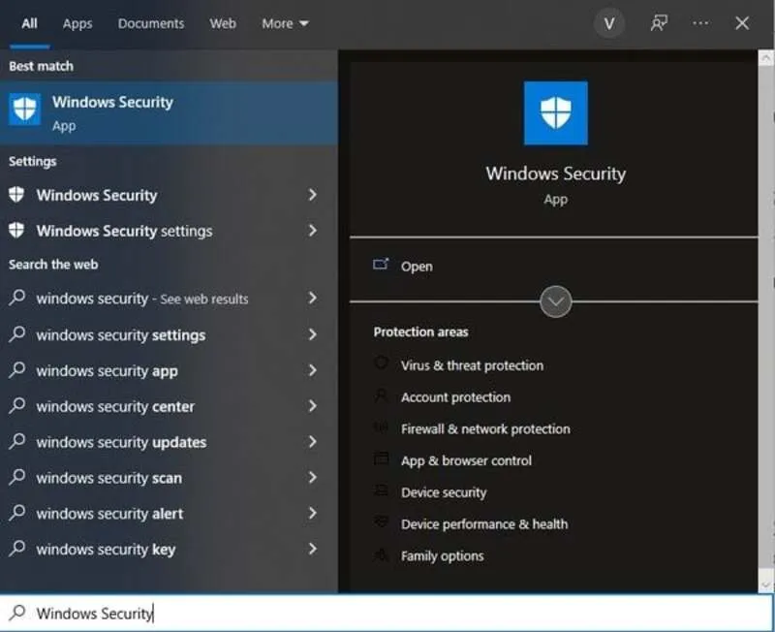Click the user avatar V icon
Screen dimensions: 775x632
coord(609,24)
